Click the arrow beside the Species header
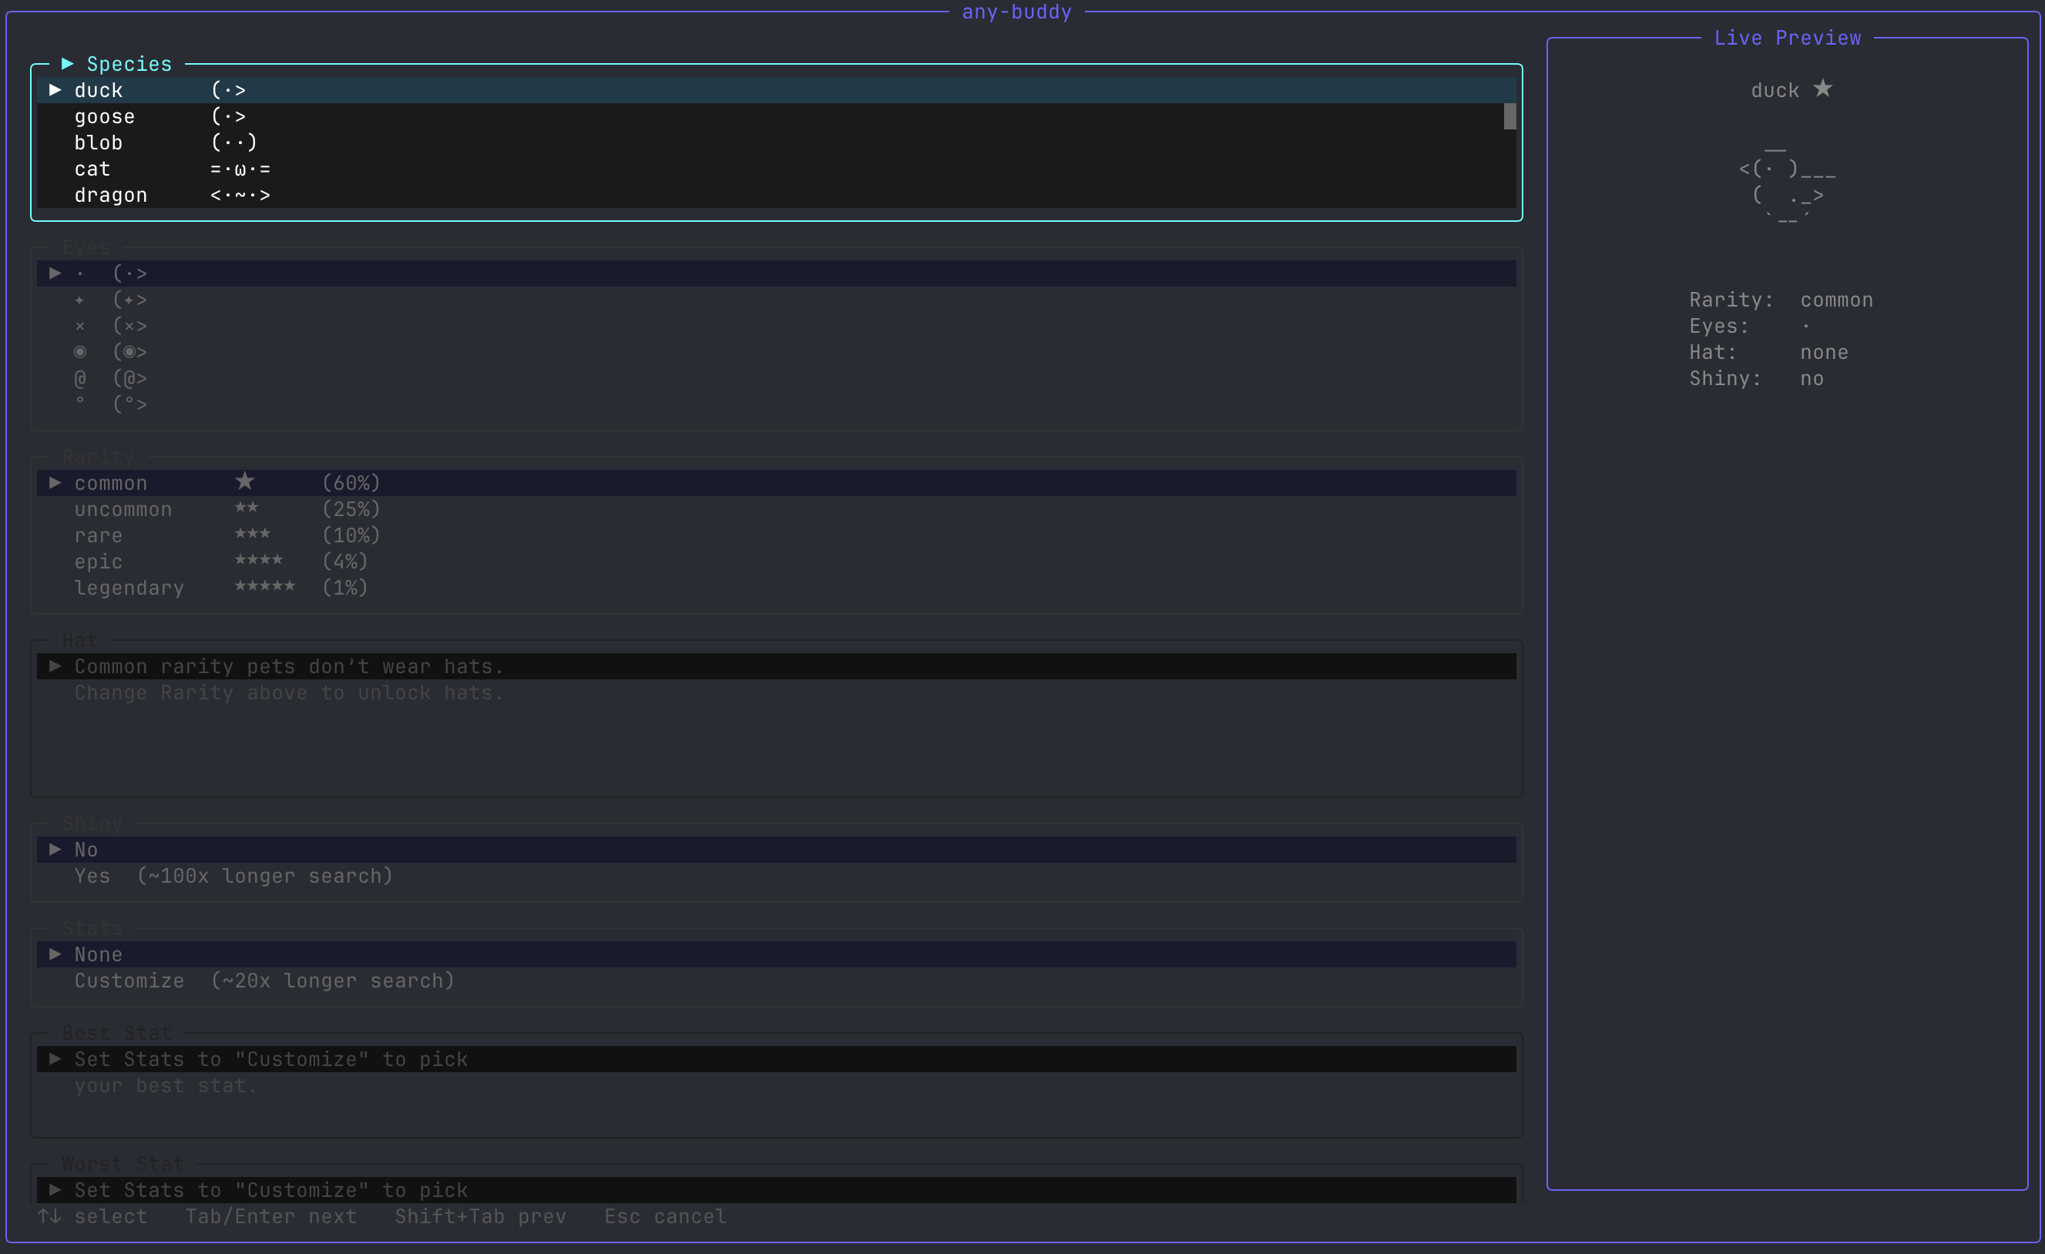 point(68,64)
